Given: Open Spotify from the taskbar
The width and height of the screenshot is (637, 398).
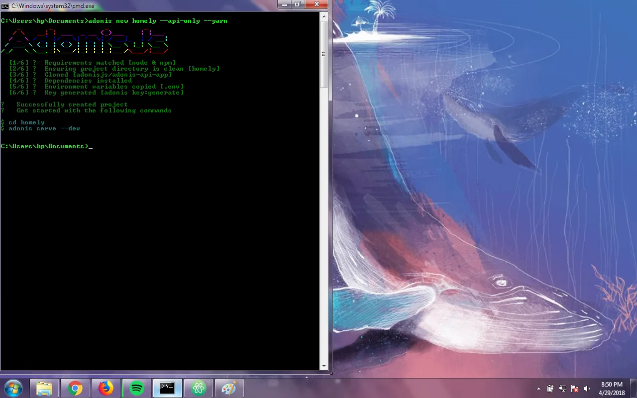Looking at the screenshot, I should 136,388.
